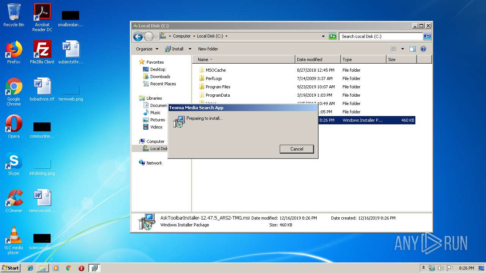The width and height of the screenshot is (486, 273).
Task: Open the CCleaner desktop shortcut
Action: [x=14, y=201]
